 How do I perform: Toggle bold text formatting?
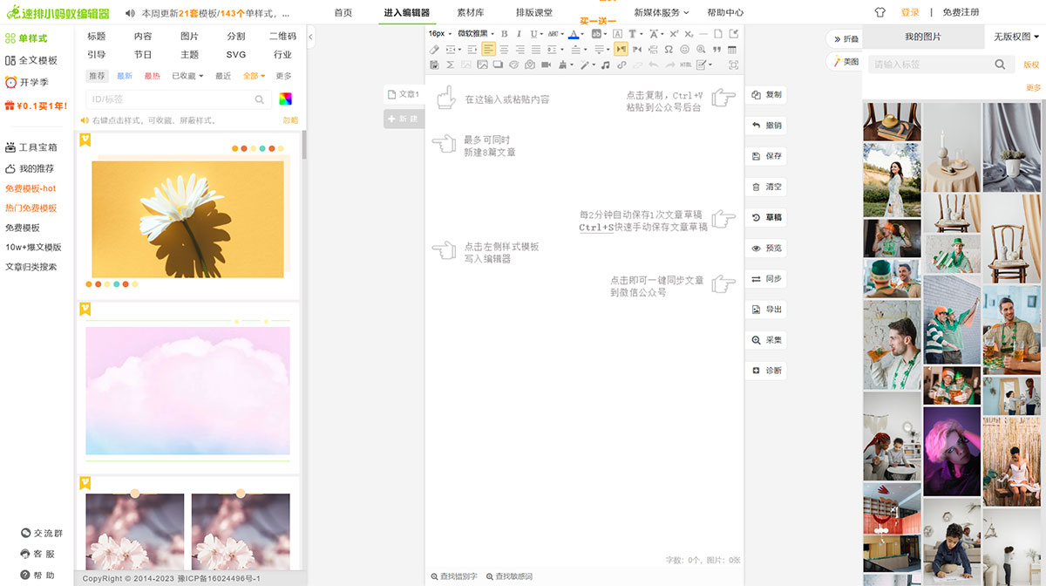pyautogui.click(x=503, y=35)
